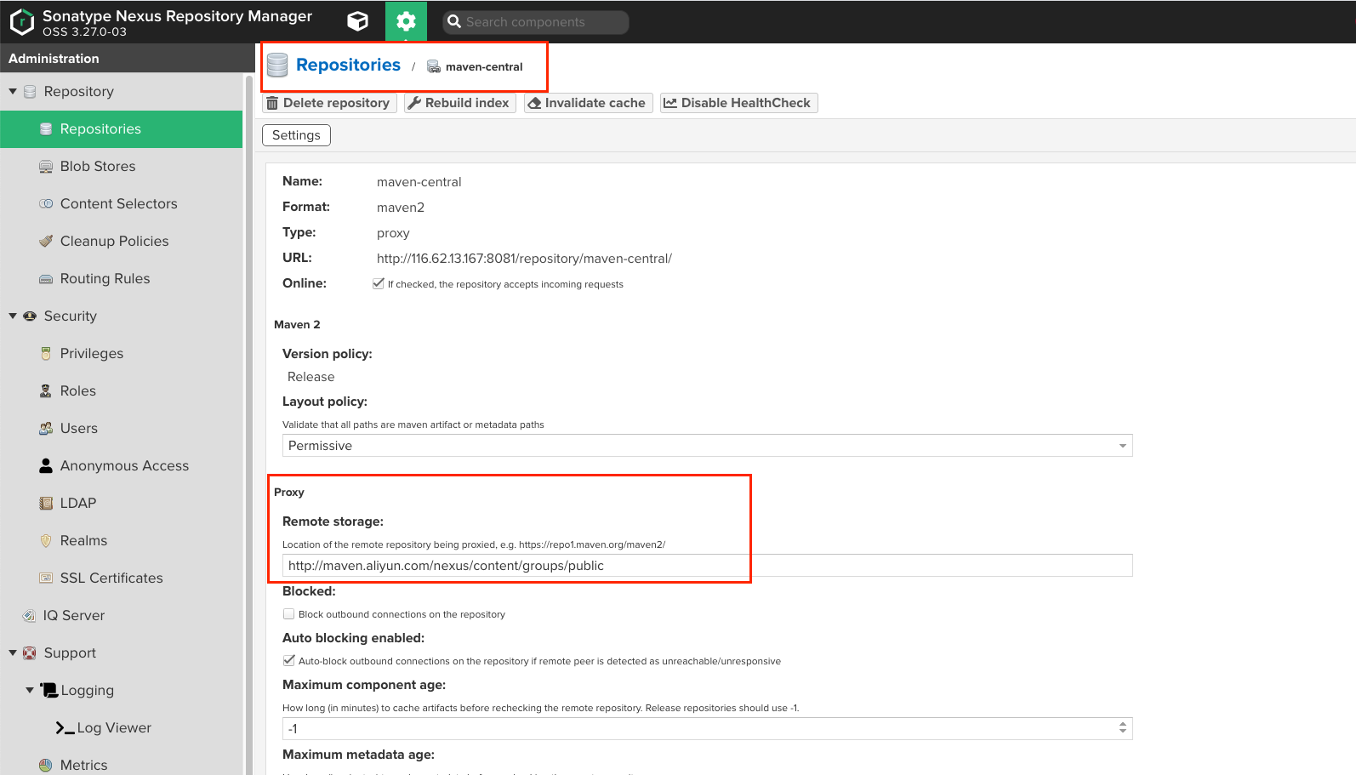Click the Blob Stores icon

click(46, 167)
